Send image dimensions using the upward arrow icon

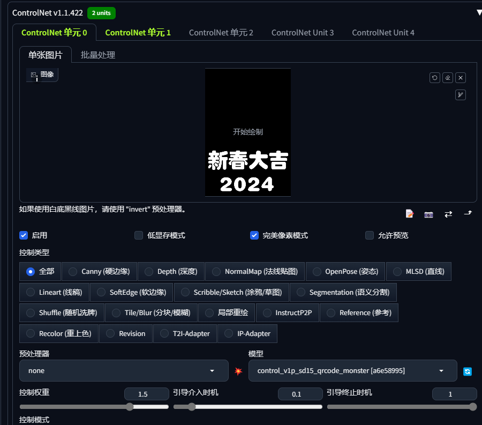[468, 213]
